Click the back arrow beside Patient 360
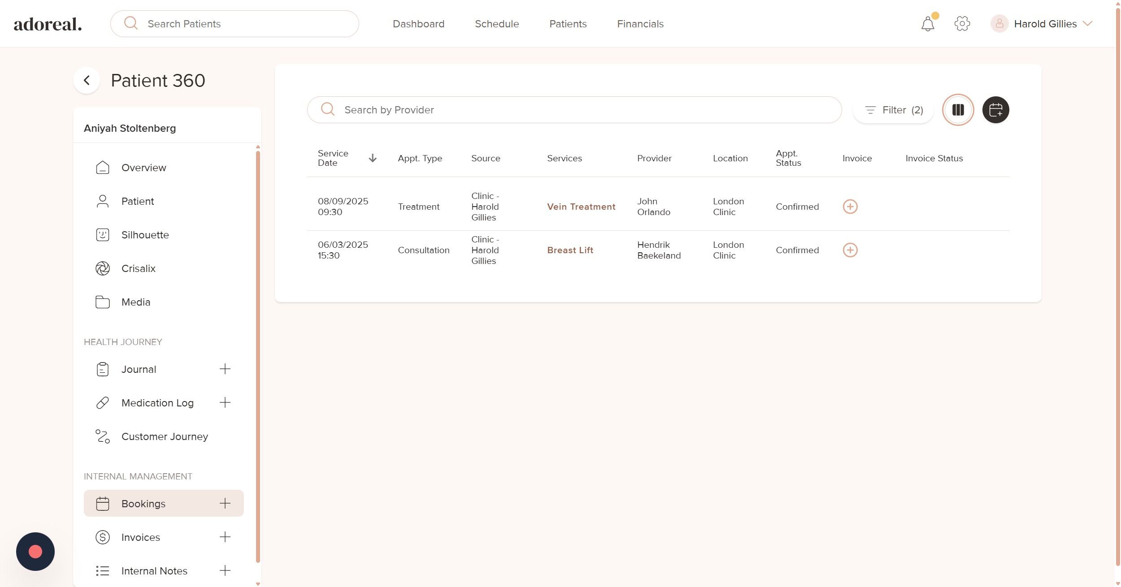Viewport: 1121px width, 587px height. (87, 81)
